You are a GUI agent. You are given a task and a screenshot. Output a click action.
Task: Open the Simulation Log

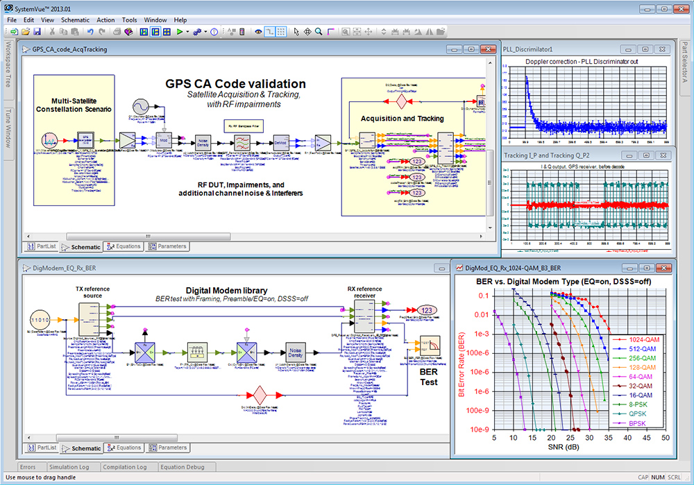pyautogui.click(x=71, y=467)
